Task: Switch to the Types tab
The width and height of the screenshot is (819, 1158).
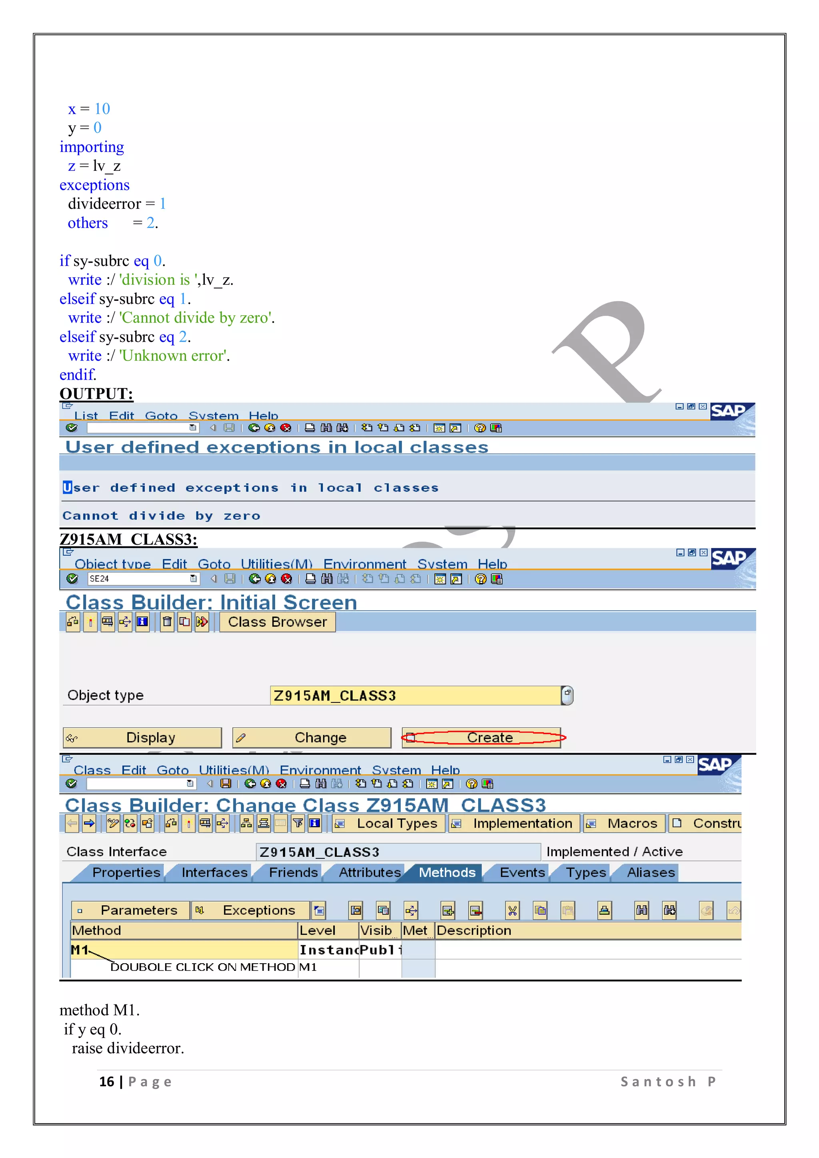Action: [x=585, y=872]
